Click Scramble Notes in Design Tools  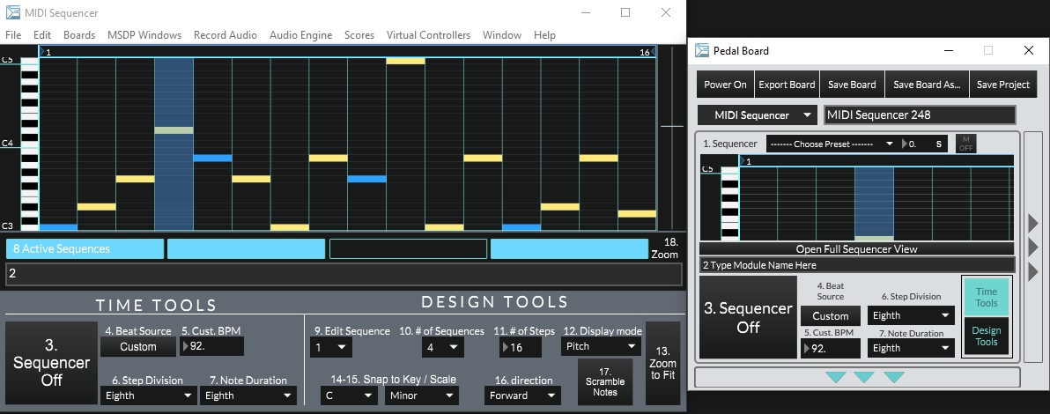click(x=605, y=381)
